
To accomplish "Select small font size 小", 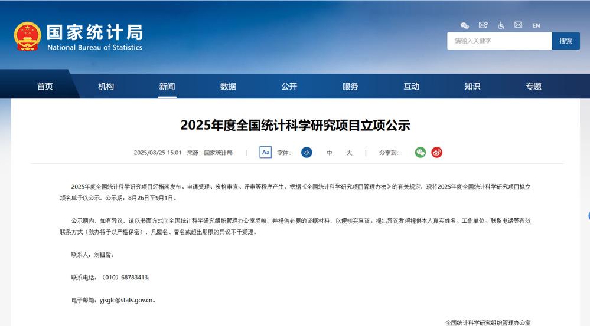I will pyautogui.click(x=307, y=153).
